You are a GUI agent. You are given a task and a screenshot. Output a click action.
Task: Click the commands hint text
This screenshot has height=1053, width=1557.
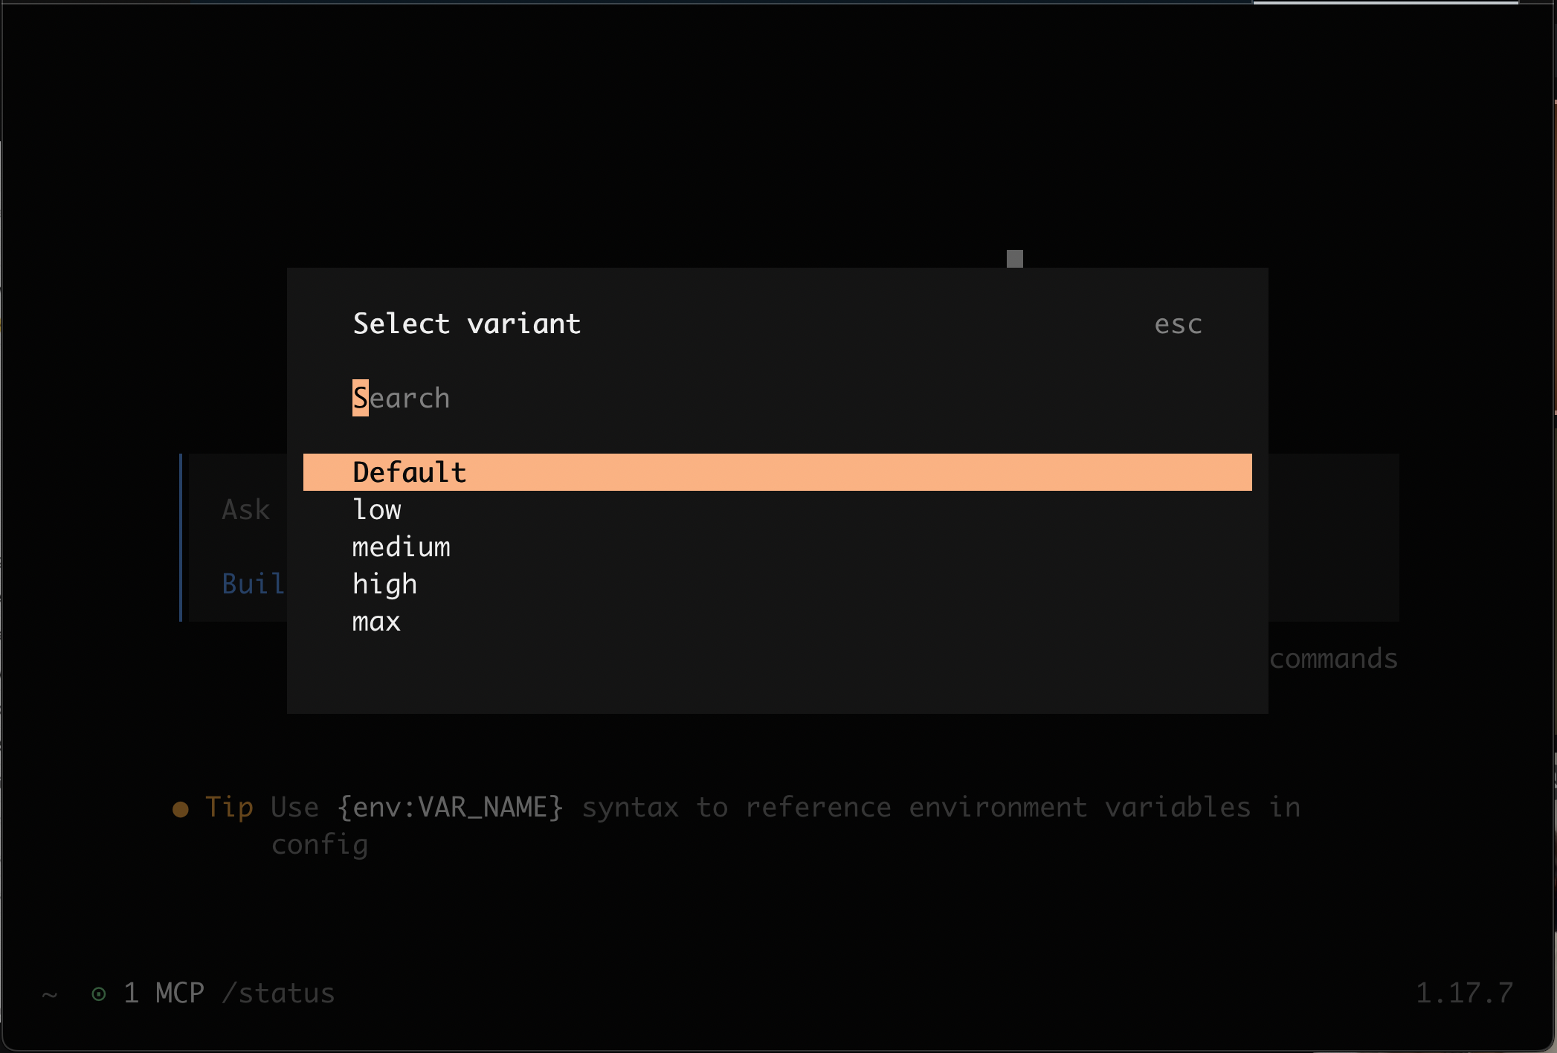[x=1334, y=659]
